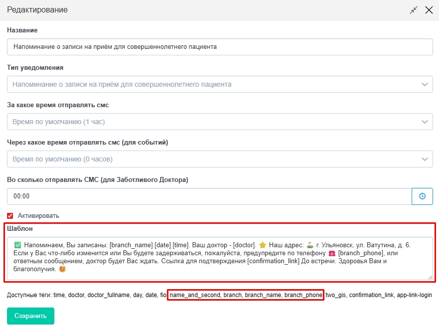The height and width of the screenshot is (331, 439).
Task: Click the star emoji in the template text
Action: (263, 245)
